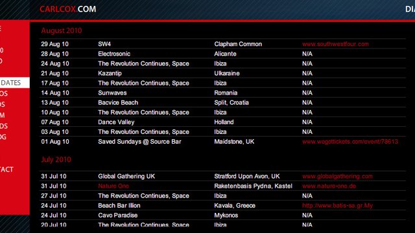Select the date 29 Aug 10
Screen dimensions: 415x233
click(x=54, y=44)
